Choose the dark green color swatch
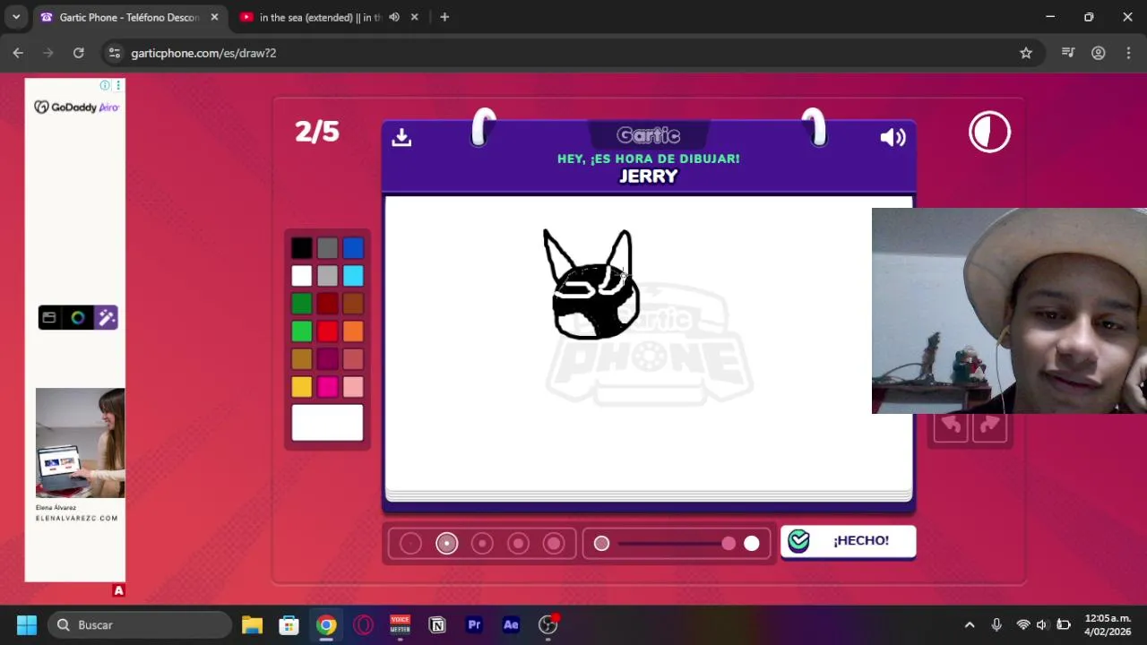Screen dimensions: 1147x645 (302, 304)
